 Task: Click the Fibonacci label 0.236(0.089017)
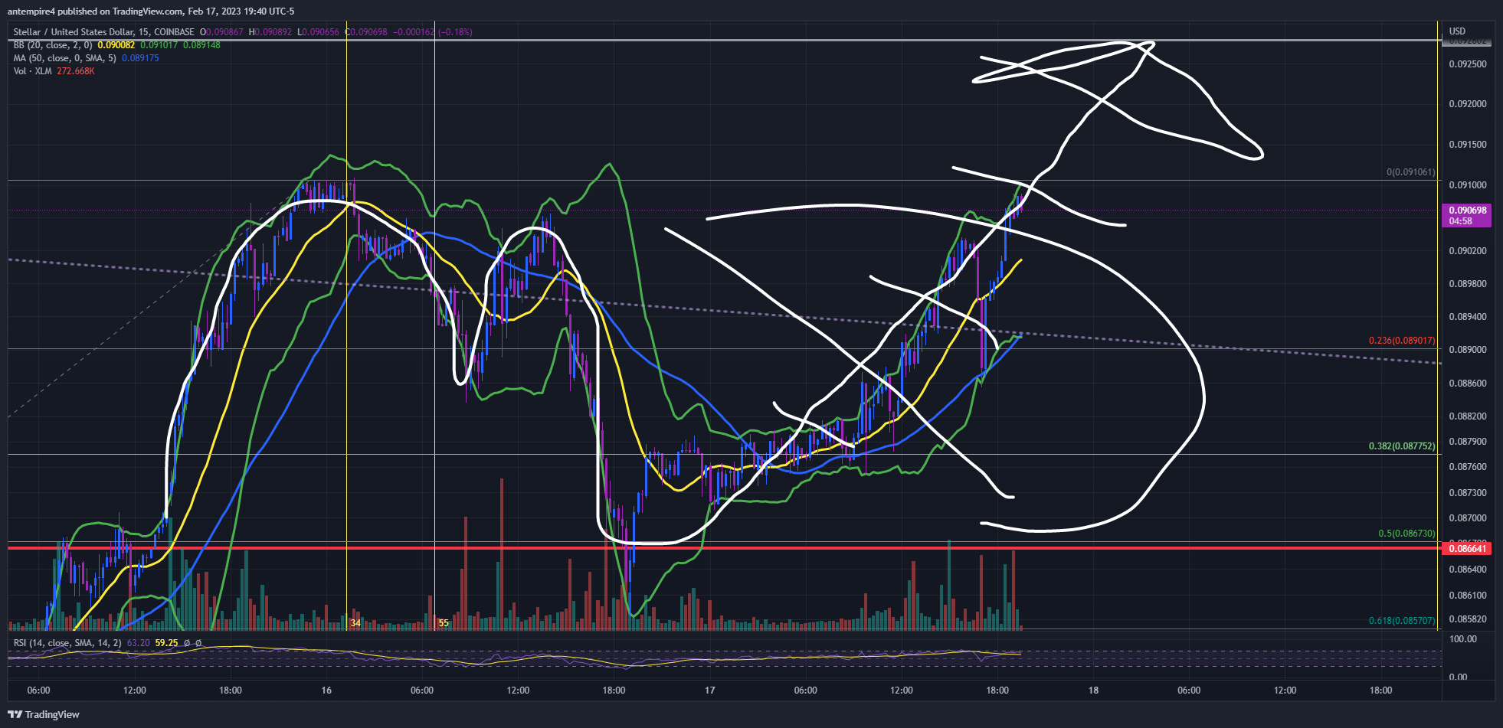pyautogui.click(x=1402, y=341)
